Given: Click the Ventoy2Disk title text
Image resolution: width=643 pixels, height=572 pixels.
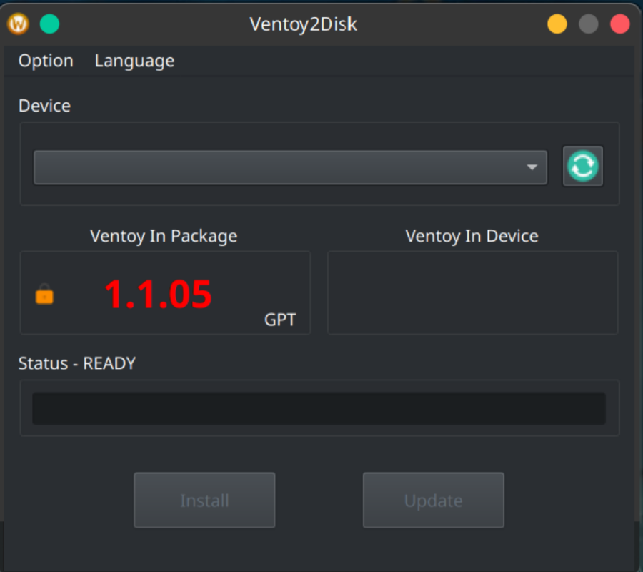Looking at the screenshot, I should tap(303, 24).
